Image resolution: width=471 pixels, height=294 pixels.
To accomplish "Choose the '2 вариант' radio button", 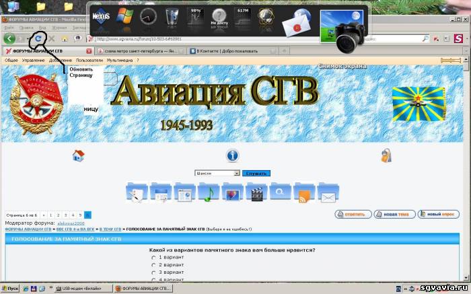I will pyautogui.click(x=153, y=265).
